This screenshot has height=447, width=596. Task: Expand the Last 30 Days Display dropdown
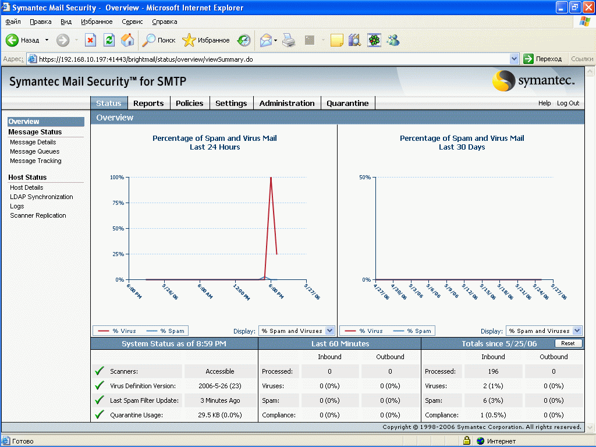click(577, 331)
